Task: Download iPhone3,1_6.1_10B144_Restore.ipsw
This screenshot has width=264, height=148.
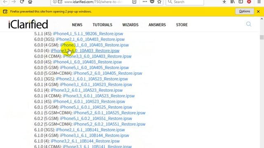Action: pos(94,136)
